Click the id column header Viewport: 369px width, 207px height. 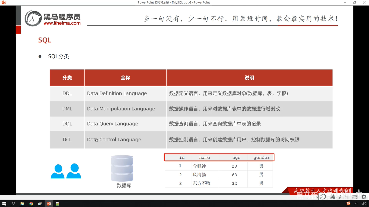pos(182,158)
